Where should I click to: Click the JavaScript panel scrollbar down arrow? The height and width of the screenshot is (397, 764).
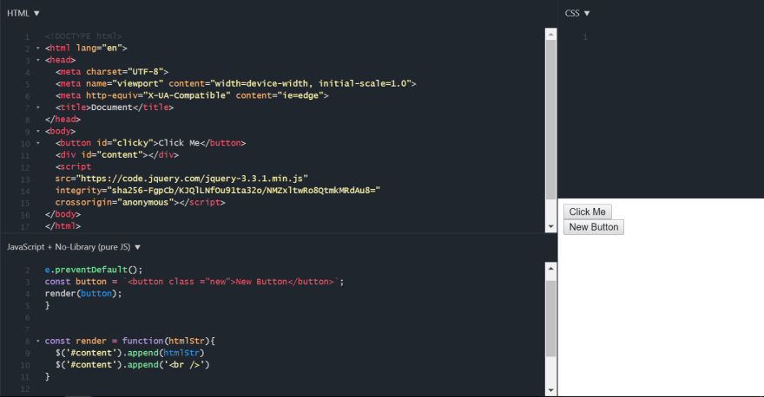point(551,390)
